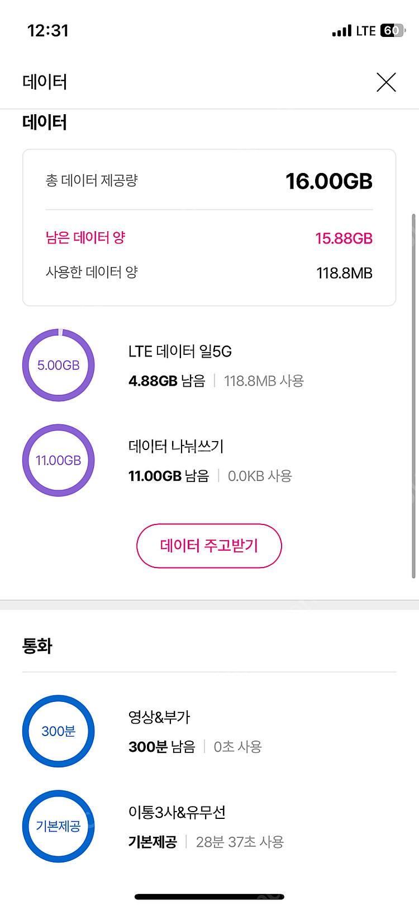Tap the purple 11.00GB usage ring
This screenshot has height=909, width=419.
[x=59, y=461]
